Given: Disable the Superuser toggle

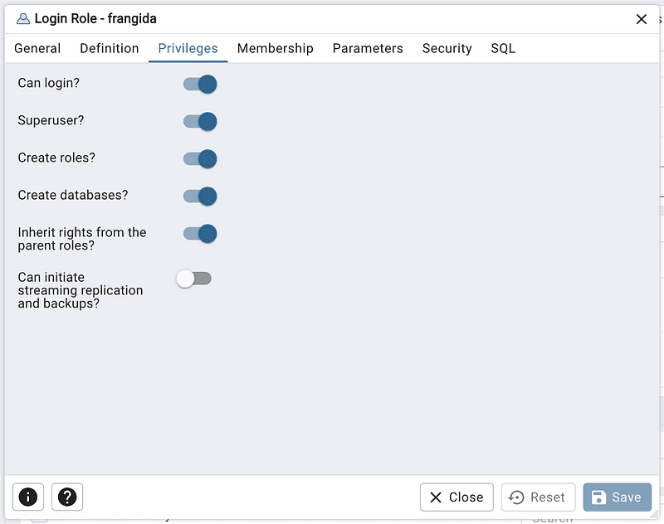Looking at the screenshot, I should [x=200, y=121].
